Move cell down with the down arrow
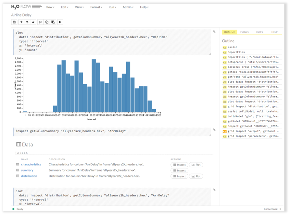Image resolution: width=290 pixels, height=215 pixels. pyautogui.click(x=33, y=22)
